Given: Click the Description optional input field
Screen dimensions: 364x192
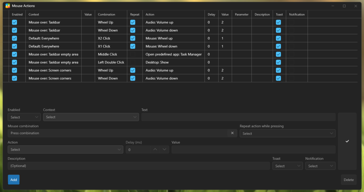Looking at the screenshot, I should [139, 166].
